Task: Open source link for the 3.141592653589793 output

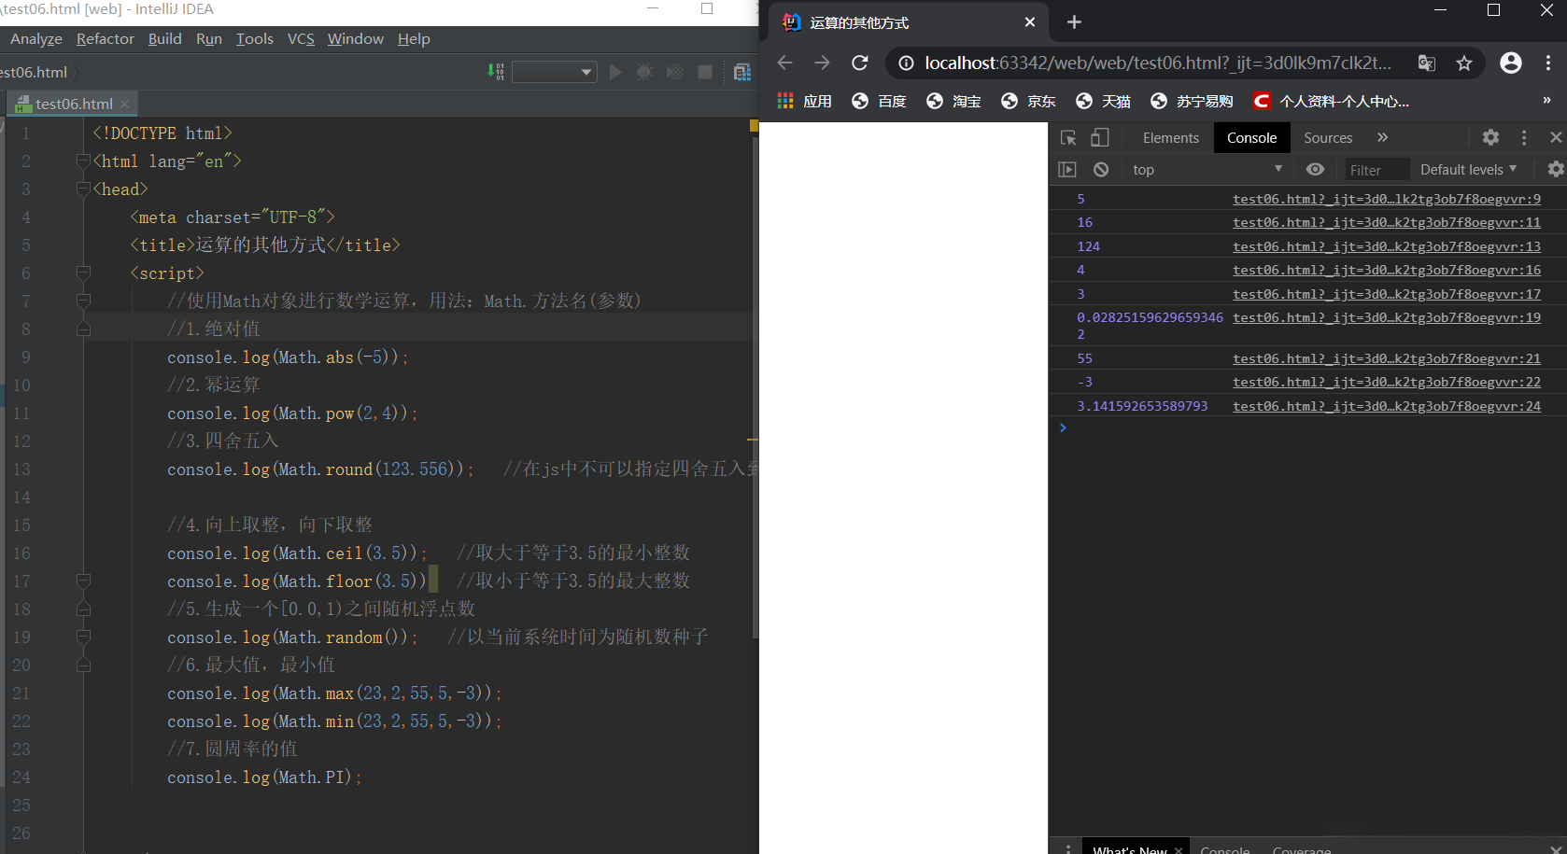Action: 1386,406
